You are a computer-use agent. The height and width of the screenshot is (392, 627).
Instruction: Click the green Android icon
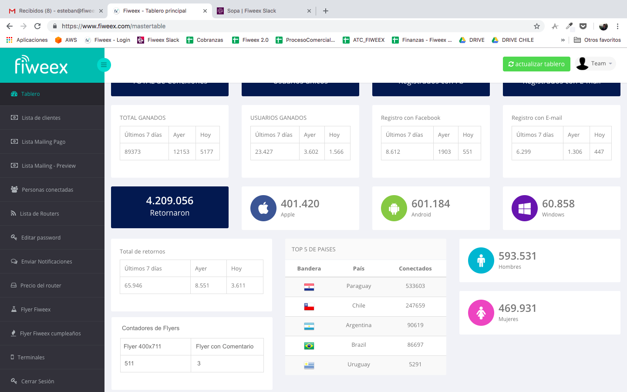click(x=394, y=208)
